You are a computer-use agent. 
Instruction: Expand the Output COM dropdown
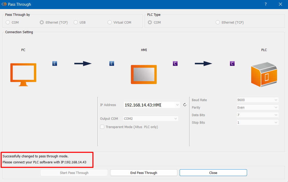click(x=176, y=119)
